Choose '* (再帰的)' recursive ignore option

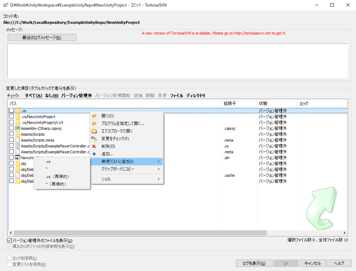(x=62, y=184)
